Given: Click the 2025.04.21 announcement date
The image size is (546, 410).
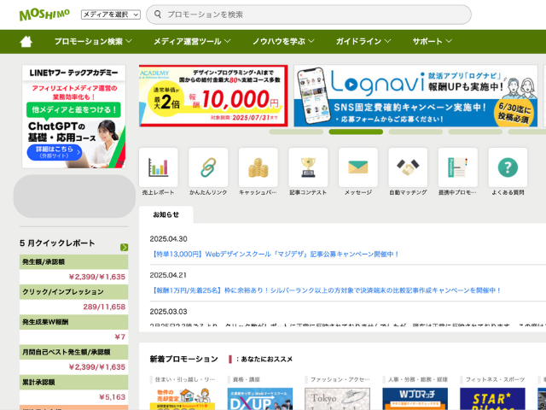Looking at the screenshot, I should click(168, 275).
